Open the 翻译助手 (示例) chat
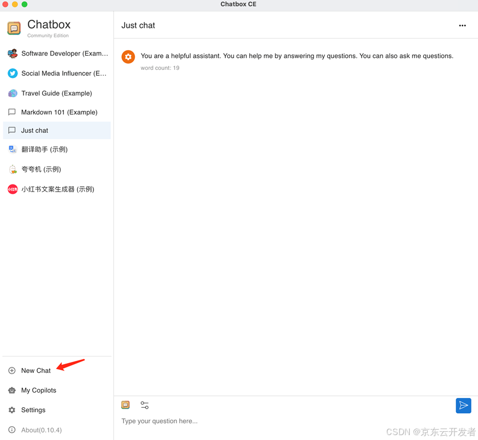Image resolution: width=478 pixels, height=440 pixels. tap(57, 150)
